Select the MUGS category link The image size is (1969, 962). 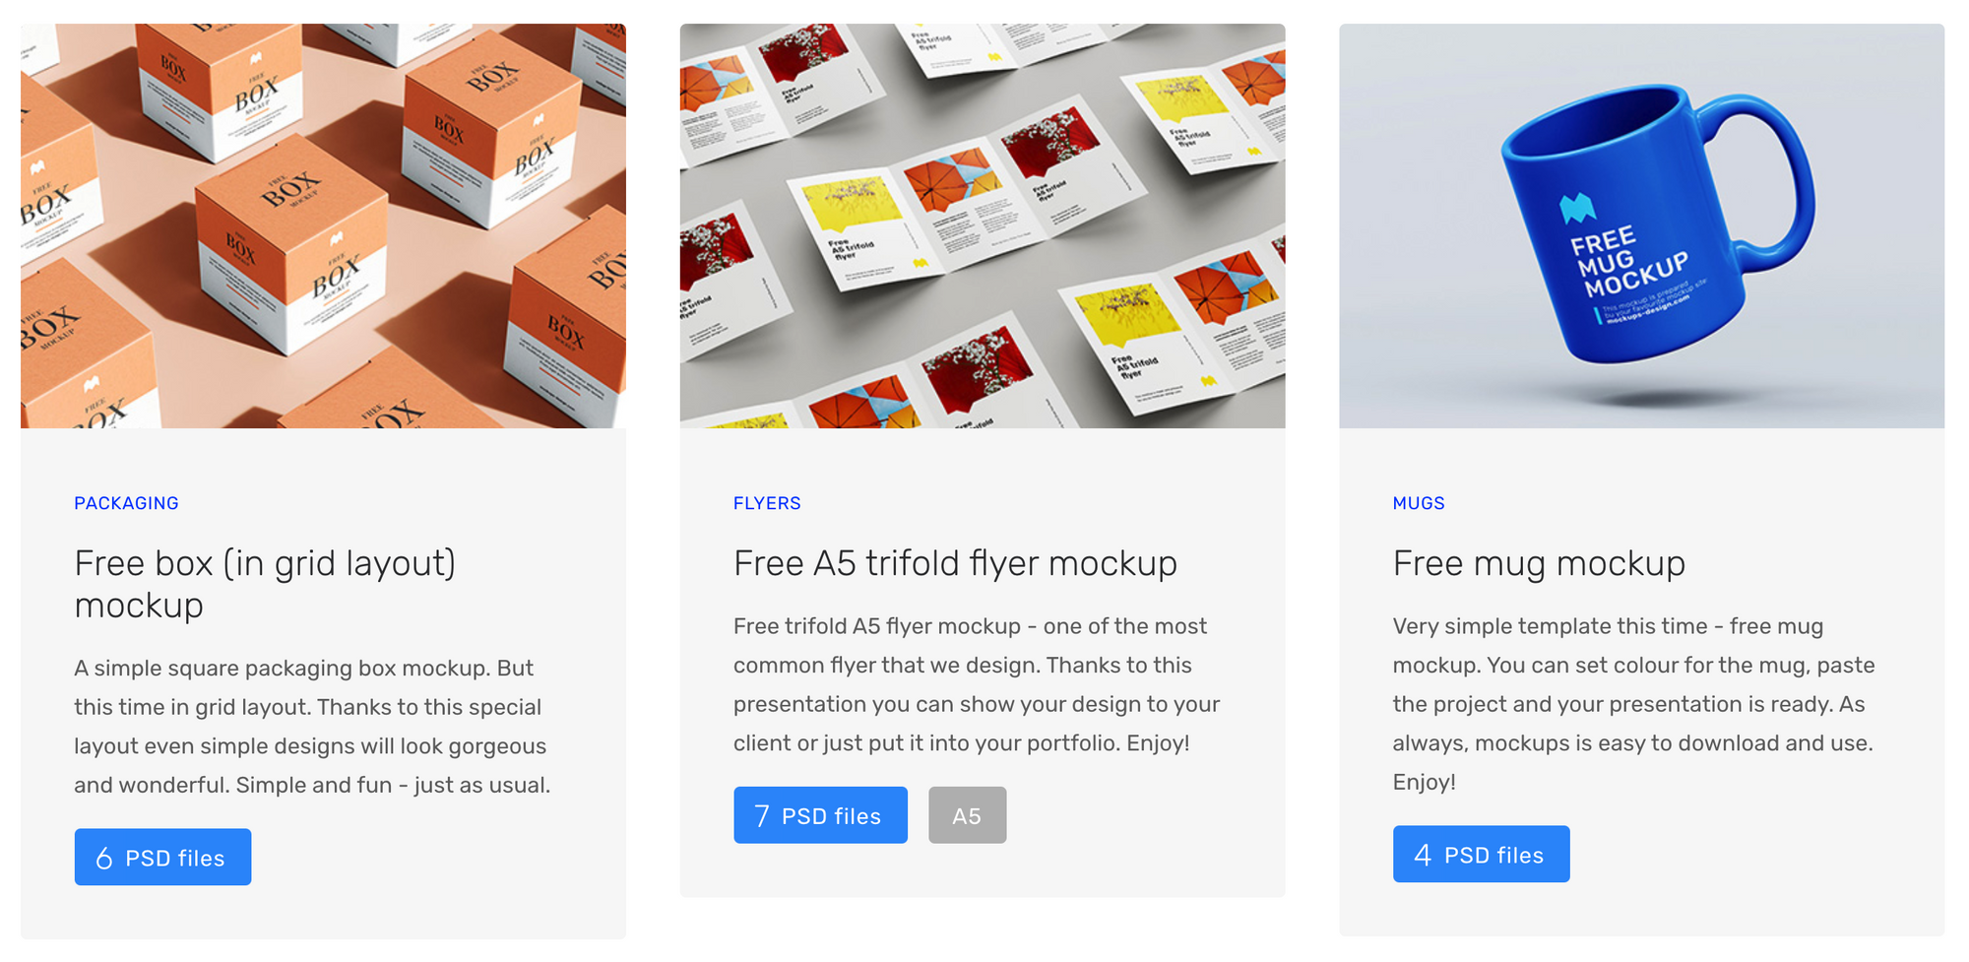(1419, 503)
